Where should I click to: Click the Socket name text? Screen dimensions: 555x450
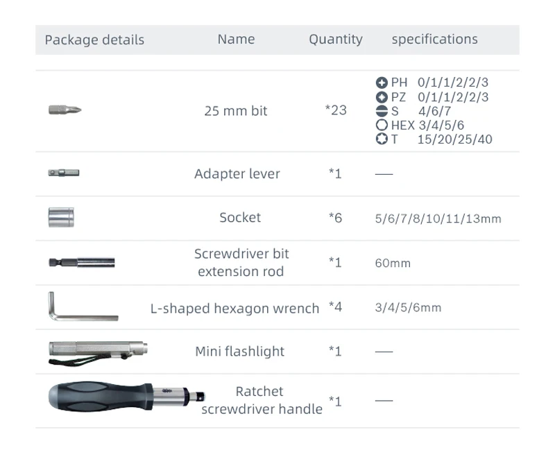pyautogui.click(x=240, y=218)
